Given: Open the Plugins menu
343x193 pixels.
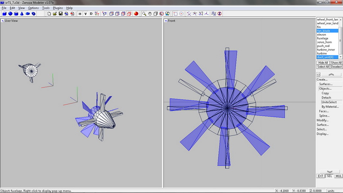Looking at the screenshot, I should click(57, 8).
